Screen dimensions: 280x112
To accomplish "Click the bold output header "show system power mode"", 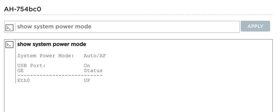I will coord(52,44).
